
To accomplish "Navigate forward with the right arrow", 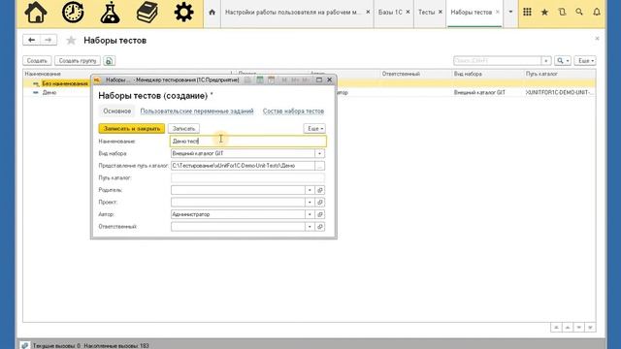I will click(49, 40).
